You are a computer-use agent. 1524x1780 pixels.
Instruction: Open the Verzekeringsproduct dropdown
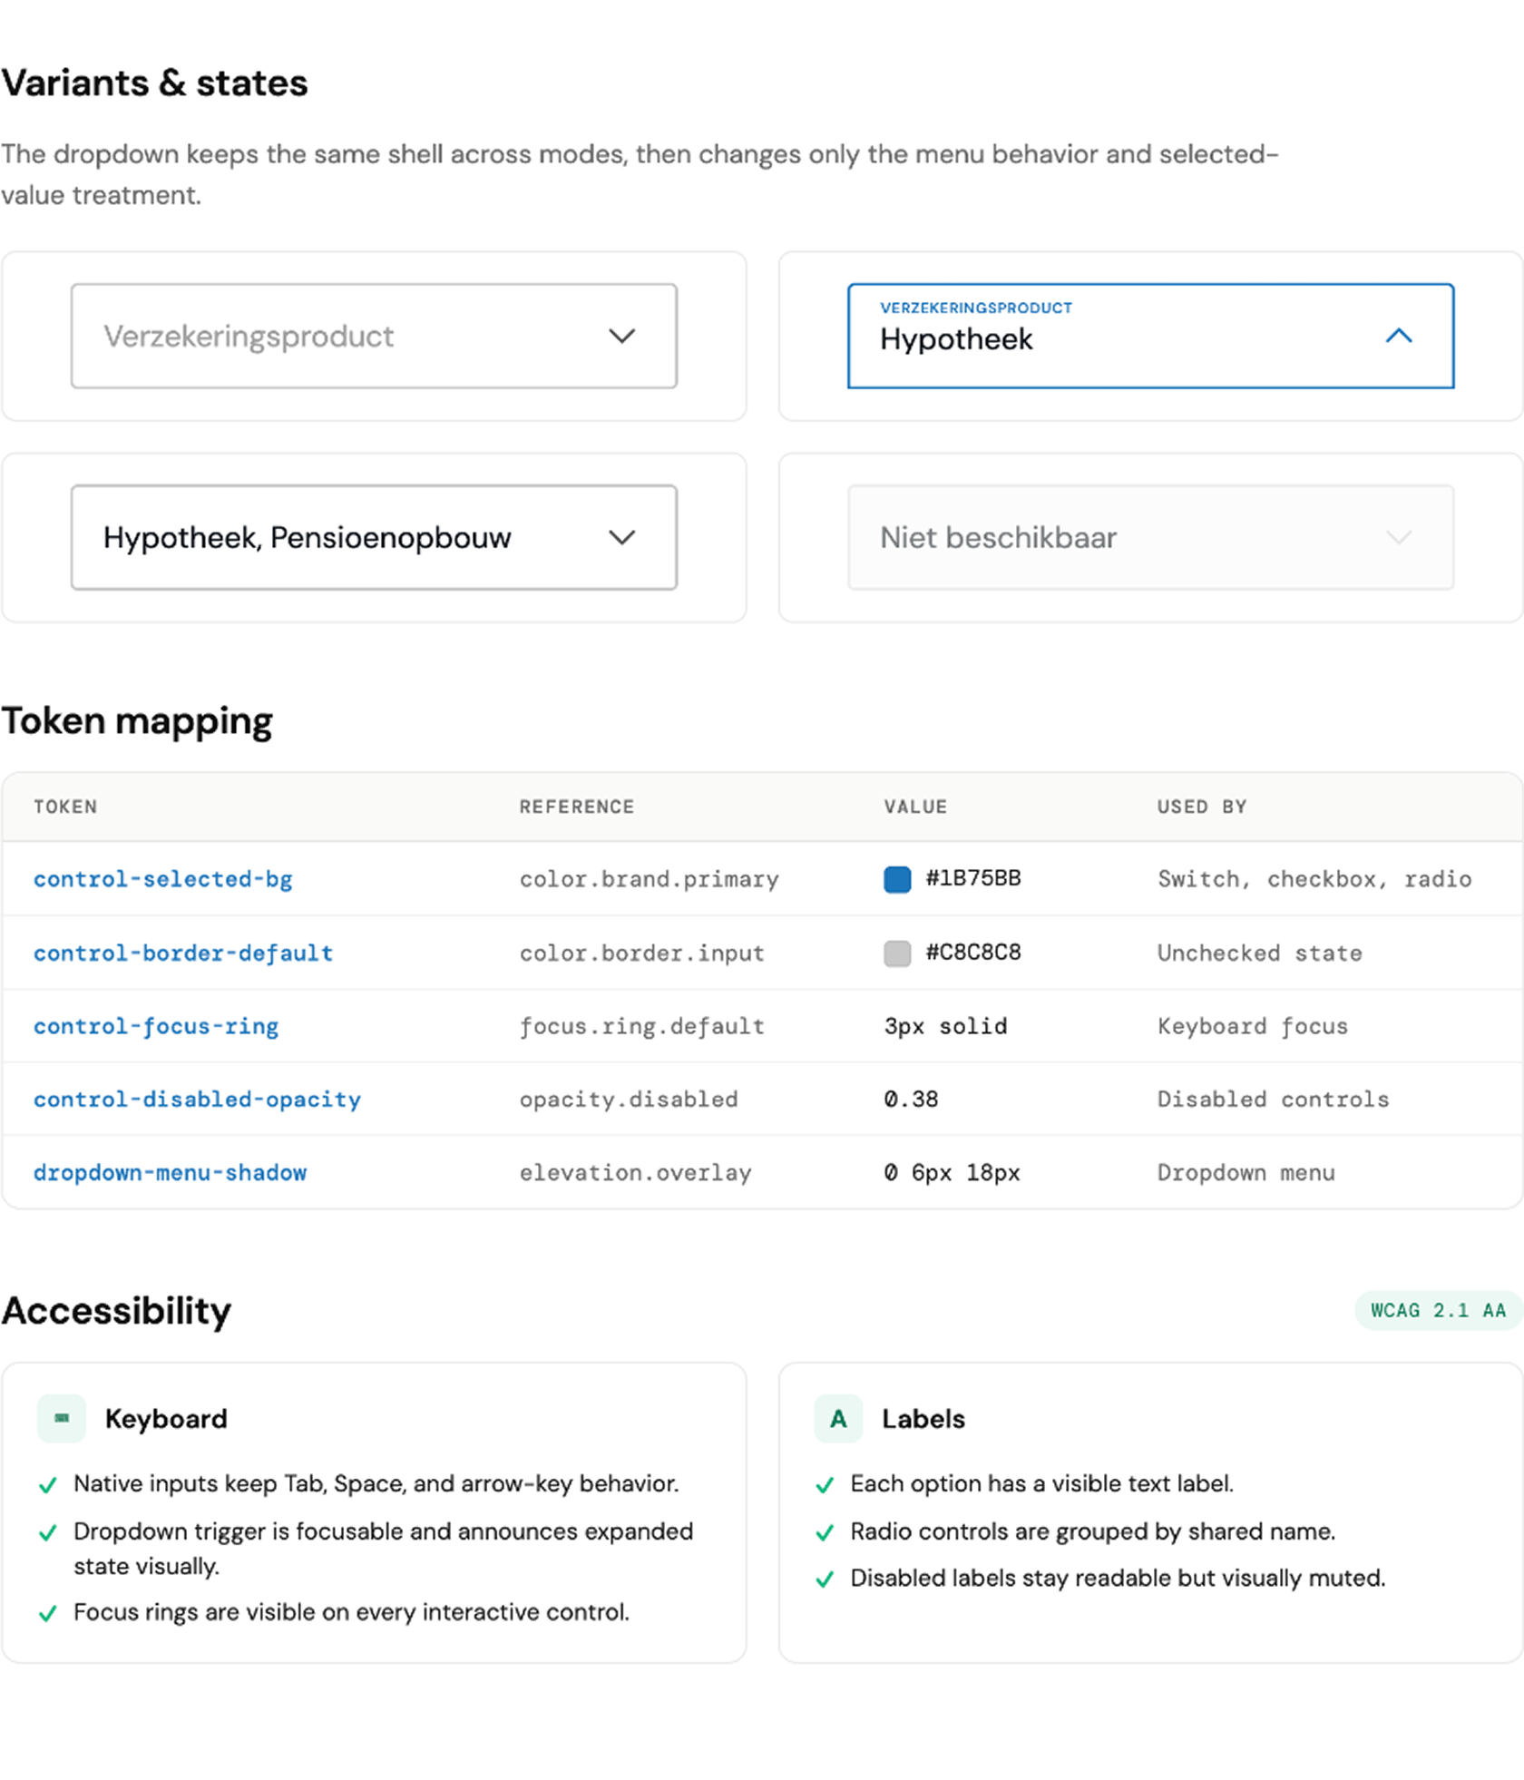click(x=373, y=336)
